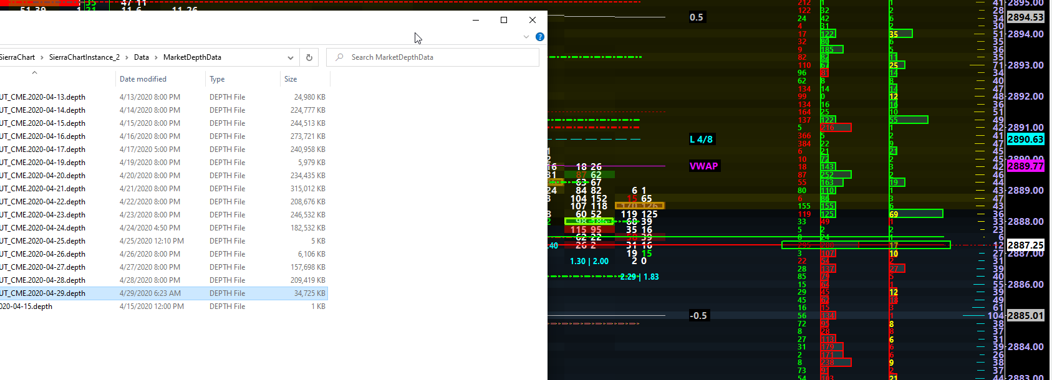This screenshot has height=380, width=1052.
Task: Expand the chevron after SierraChart breadcrumb
Action: point(42,57)
